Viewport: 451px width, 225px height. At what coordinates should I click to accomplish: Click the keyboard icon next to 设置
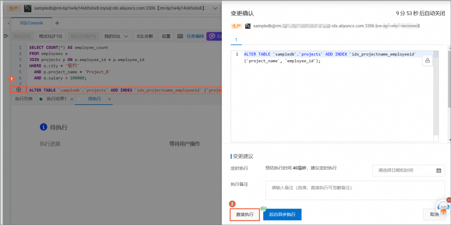tap(180, 36)
